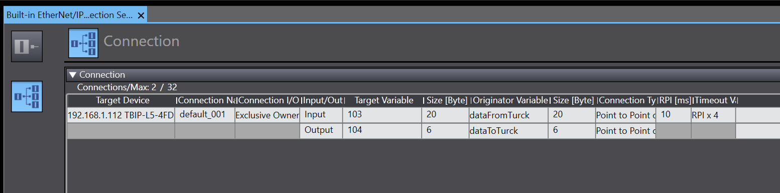This screenshot has height=193, width=780.
Task: Click the Connections/Max: 2 / 32 label
Action: coord(127,87)
